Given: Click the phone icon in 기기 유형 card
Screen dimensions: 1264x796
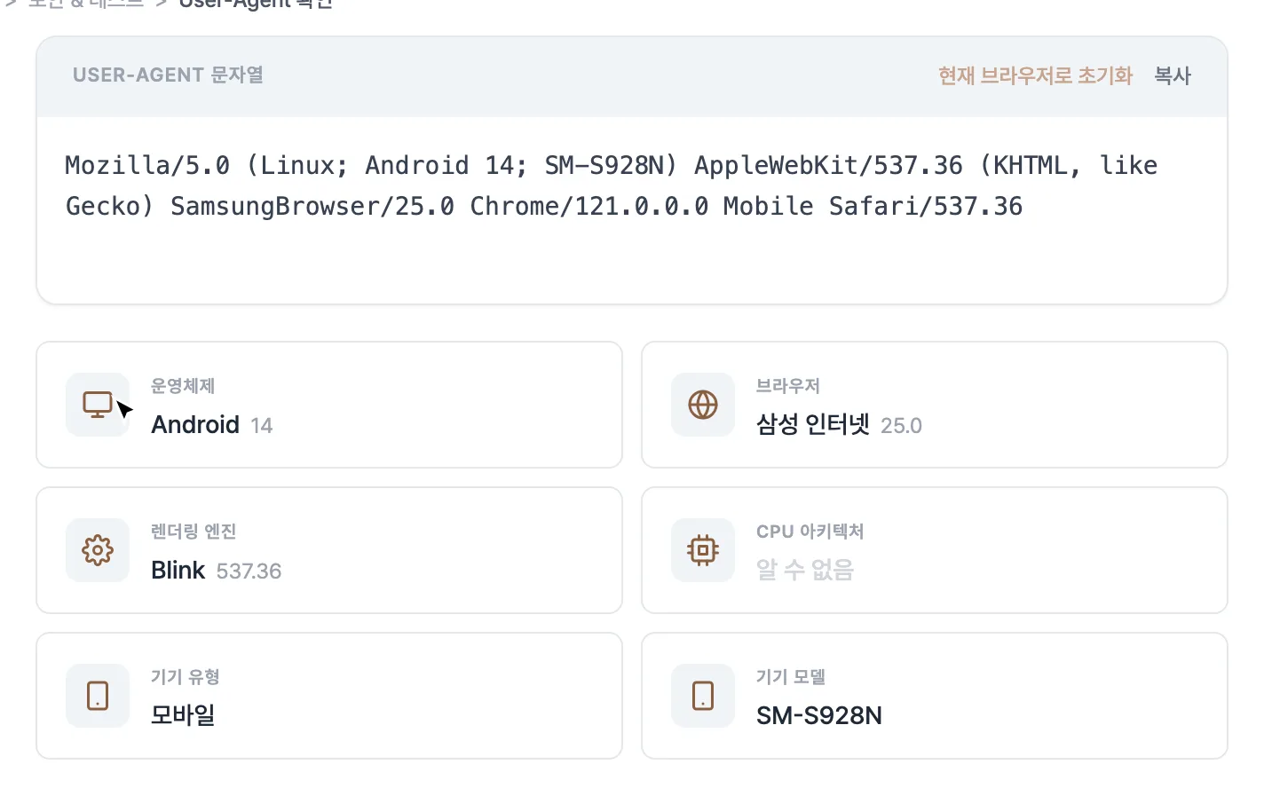Looking at the screenshot, I should pos(98,696).
